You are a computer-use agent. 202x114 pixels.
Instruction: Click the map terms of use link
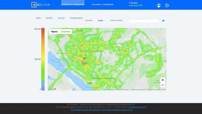coord(138,90)
